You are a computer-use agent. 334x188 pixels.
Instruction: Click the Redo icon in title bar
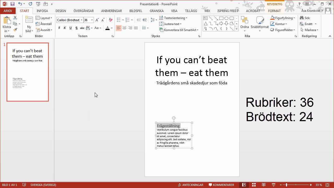point(30,4)
